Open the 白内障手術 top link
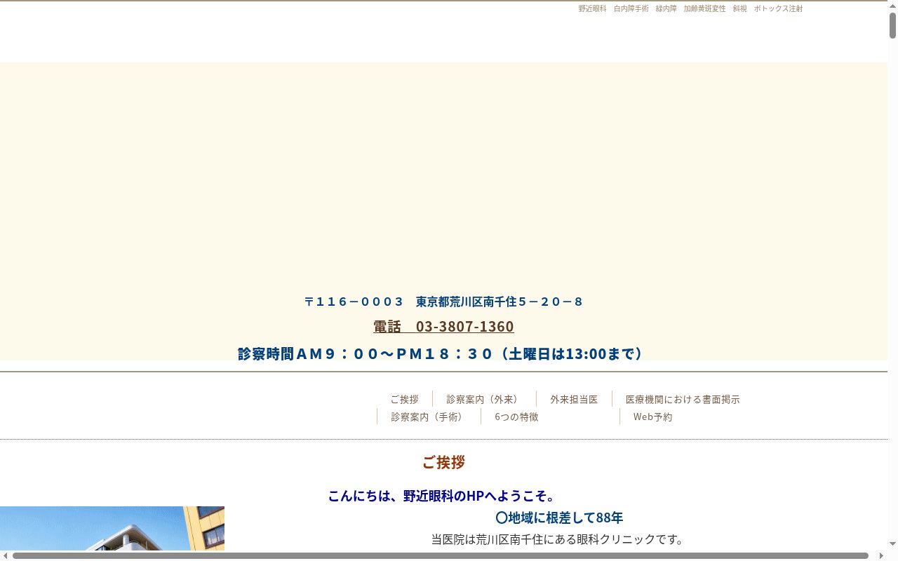Image resolution: width=898 pixels, height=561 pixels. (631, 8)
